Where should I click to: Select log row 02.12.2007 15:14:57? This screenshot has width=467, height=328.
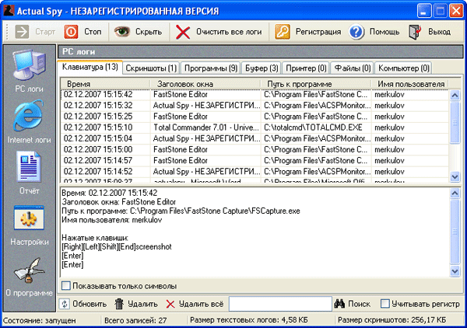point(255,161)
